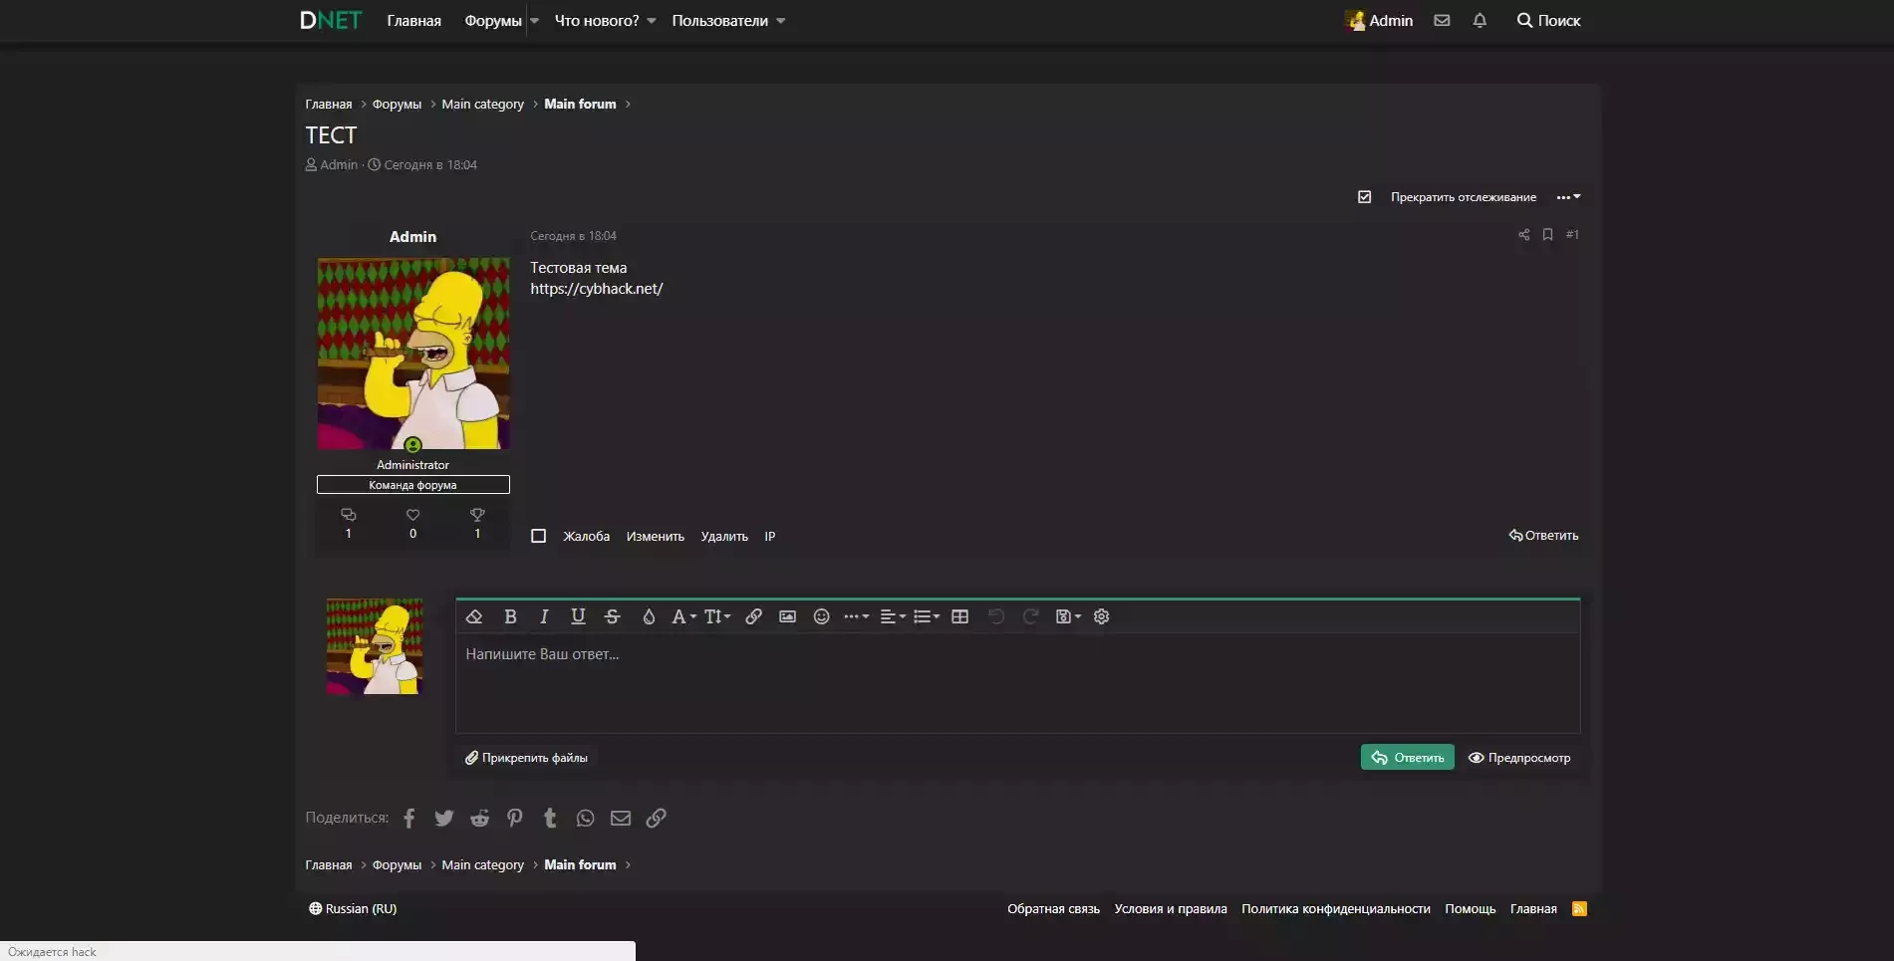Bookmark the post with bookmark icon
This screenshot has height=961, width=1894.
(1547, 235)
